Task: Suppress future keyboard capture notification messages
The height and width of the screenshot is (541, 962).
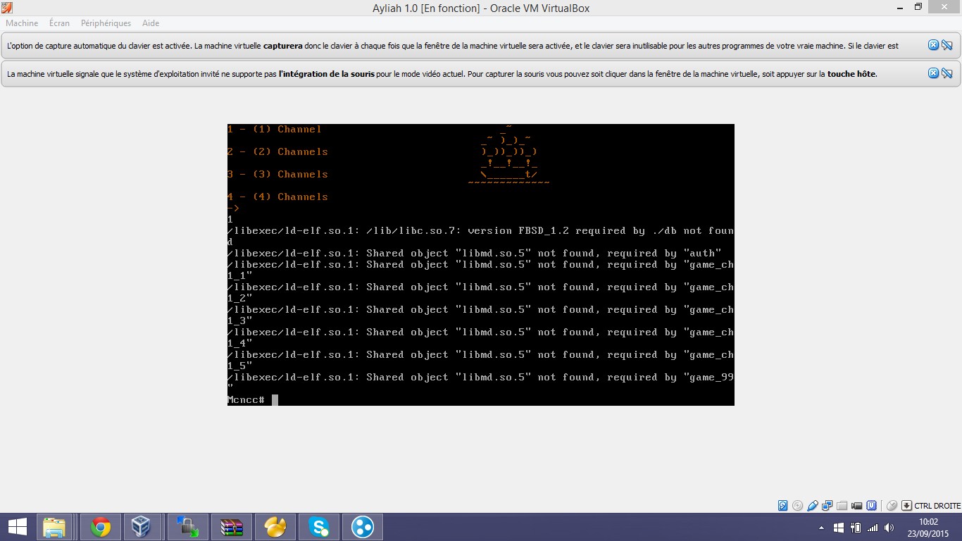Action: click(x=947, y=45)
